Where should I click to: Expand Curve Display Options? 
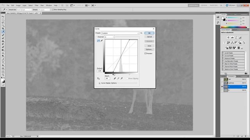(100, 83)
